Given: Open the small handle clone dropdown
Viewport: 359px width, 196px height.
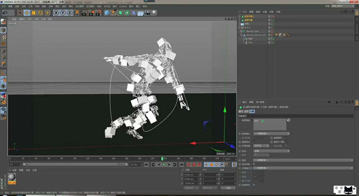Looking at the screenshot, I should coord(261,146).
